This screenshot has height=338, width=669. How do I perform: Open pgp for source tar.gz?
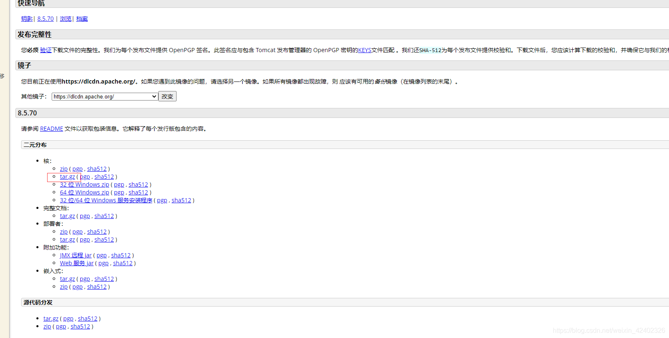click(68, 319)
